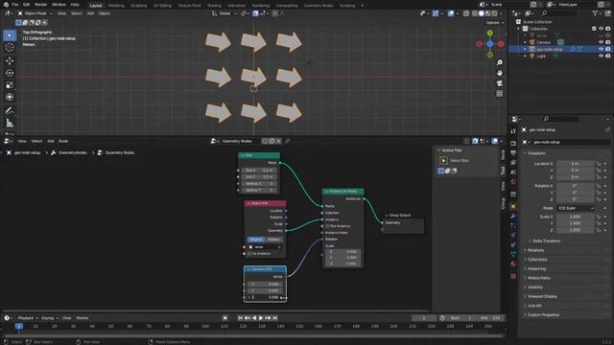Open Edit menu in top bar

[26, 5]
